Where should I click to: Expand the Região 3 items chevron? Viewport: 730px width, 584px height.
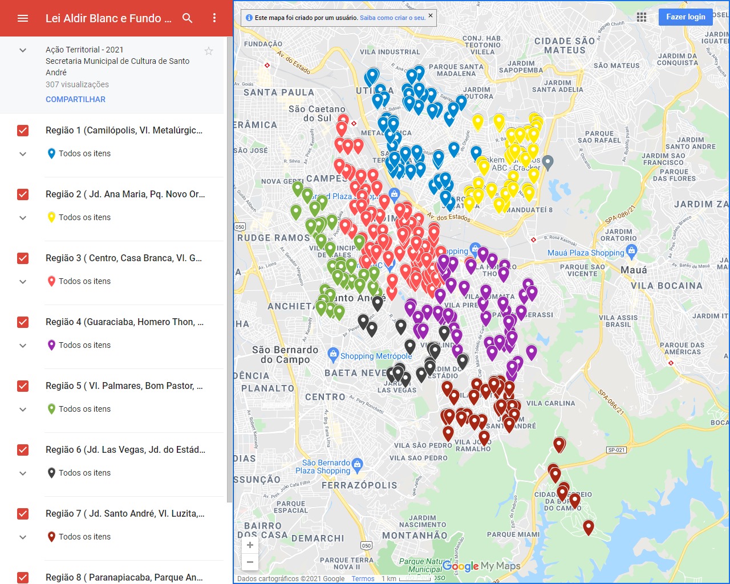[23, 282]
